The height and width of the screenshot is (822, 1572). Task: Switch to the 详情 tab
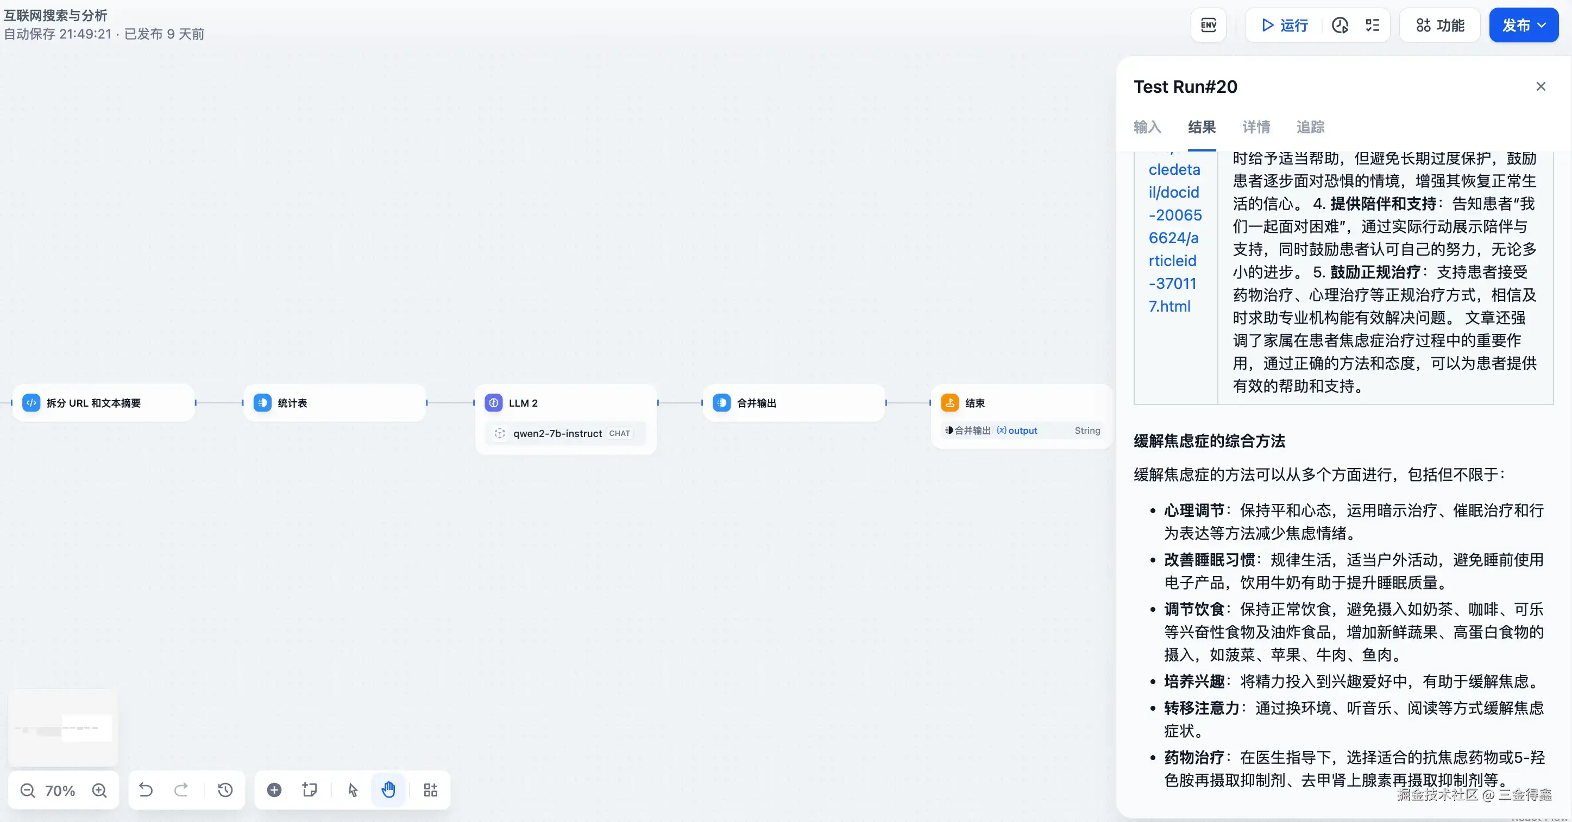1256,127
